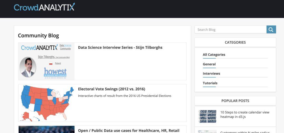Open Customers within N miles radius post
Screen dimensions: 284x133
[x=245, y=132]
